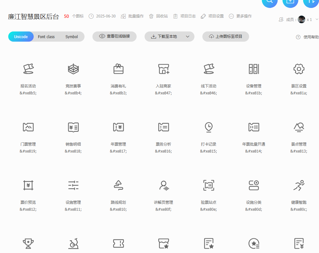
Task: Click the 报名活动 flag icon
Action: (28, 69)
